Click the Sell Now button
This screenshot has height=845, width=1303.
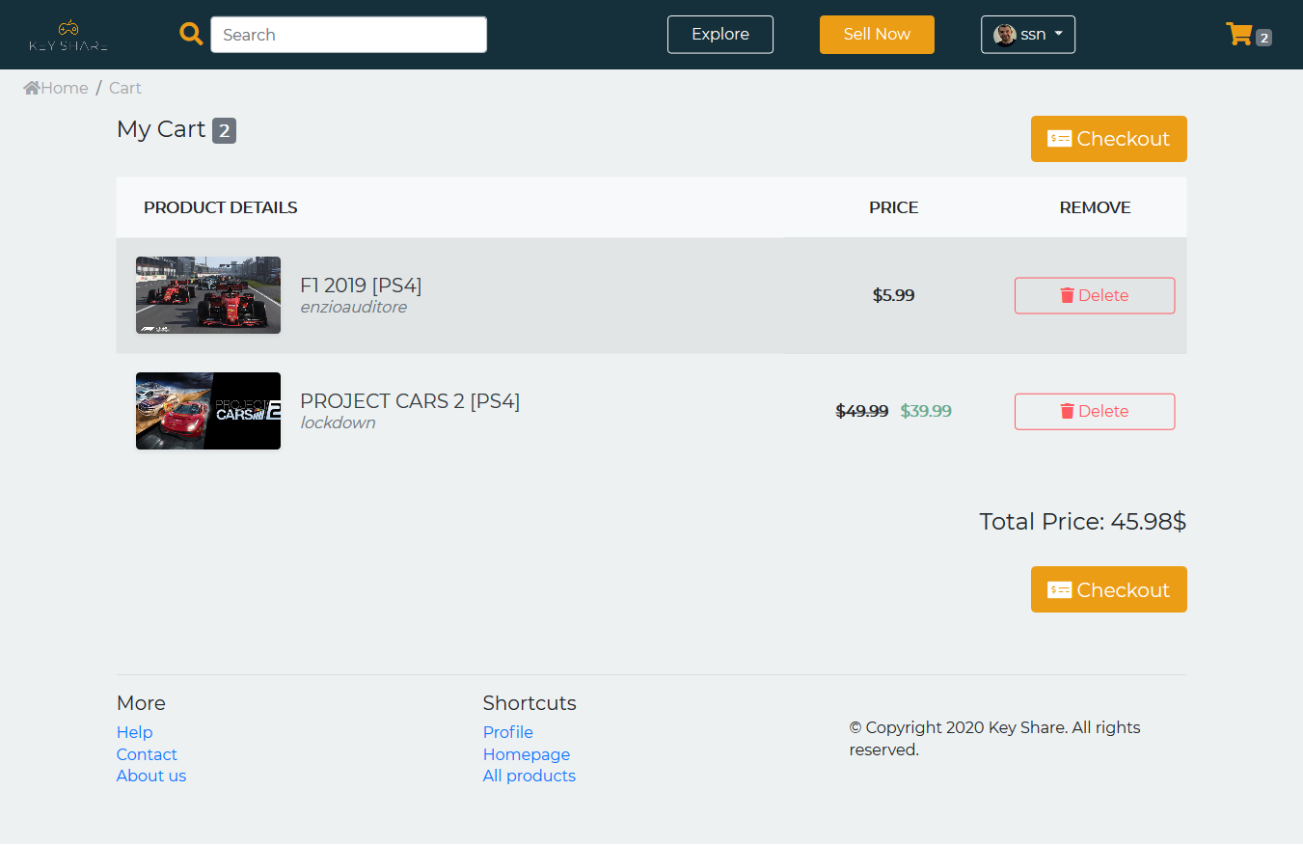[877, 35]
